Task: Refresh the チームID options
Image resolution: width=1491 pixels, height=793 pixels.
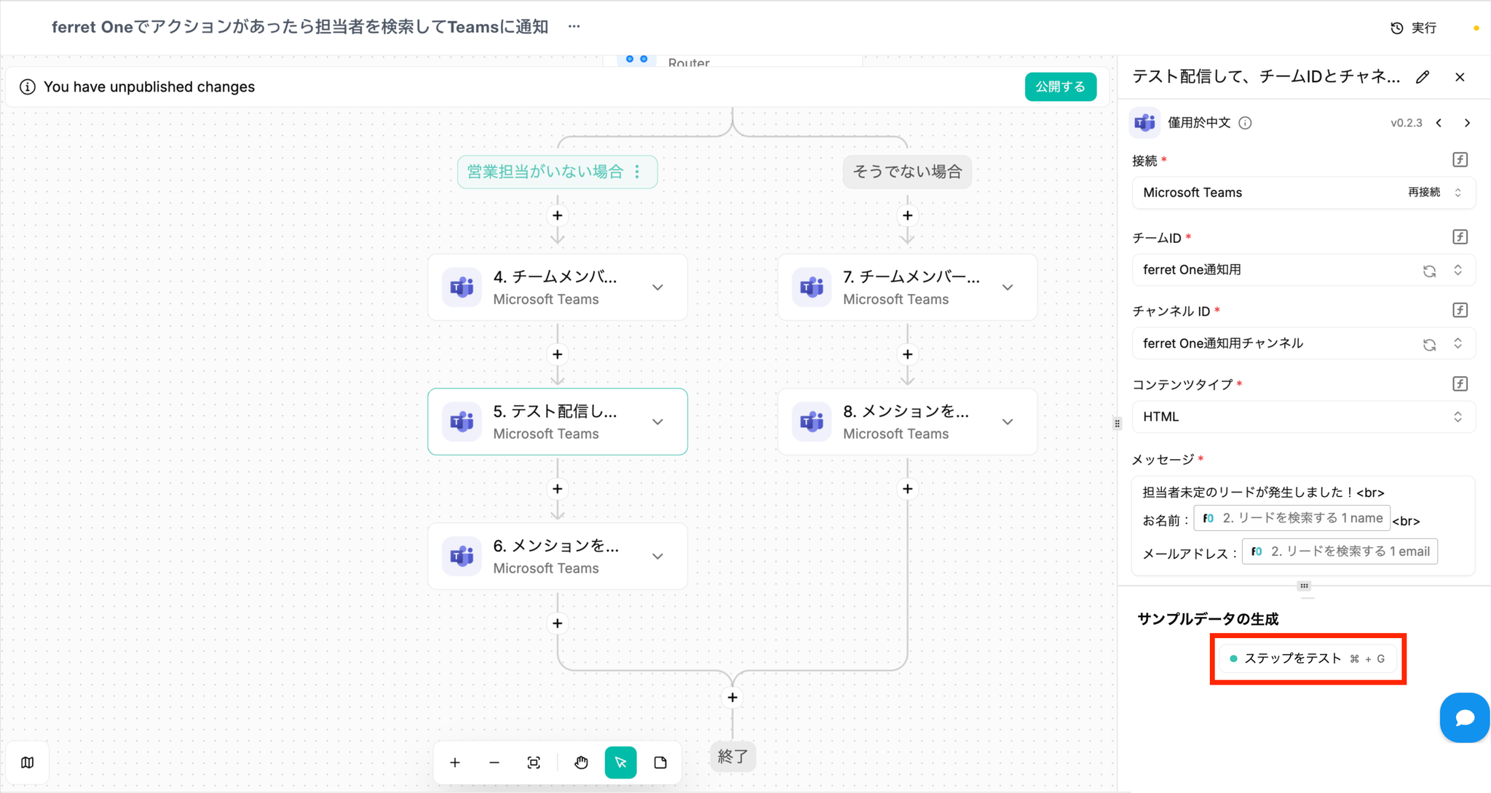Action: [1429, 271]
